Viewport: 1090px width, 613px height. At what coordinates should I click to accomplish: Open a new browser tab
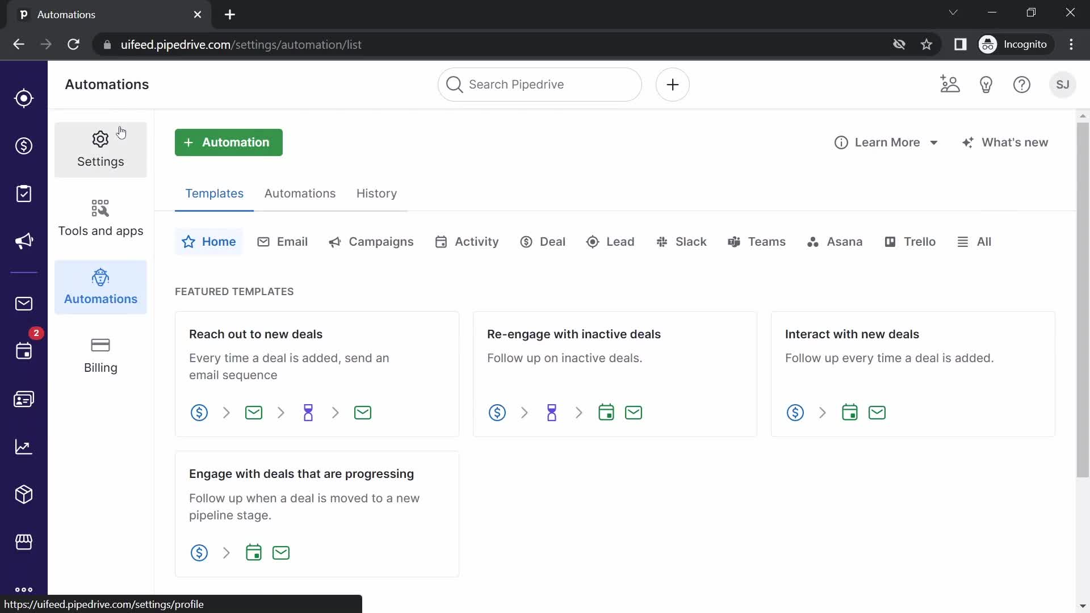pos(230,15)
